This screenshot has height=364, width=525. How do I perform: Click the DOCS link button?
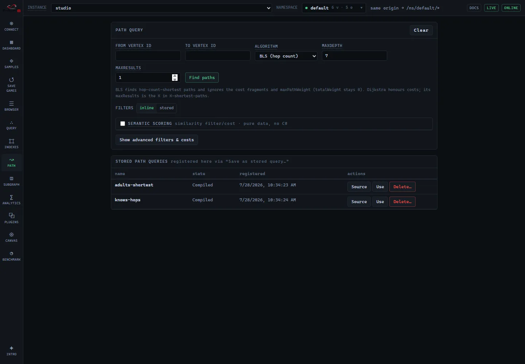(474, 8)
